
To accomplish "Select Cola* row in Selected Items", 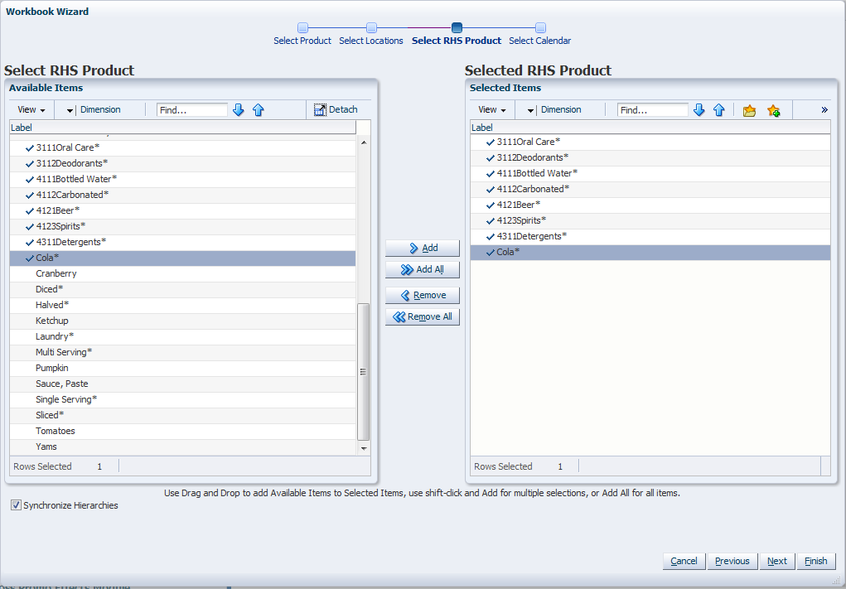I will [650, 252].
